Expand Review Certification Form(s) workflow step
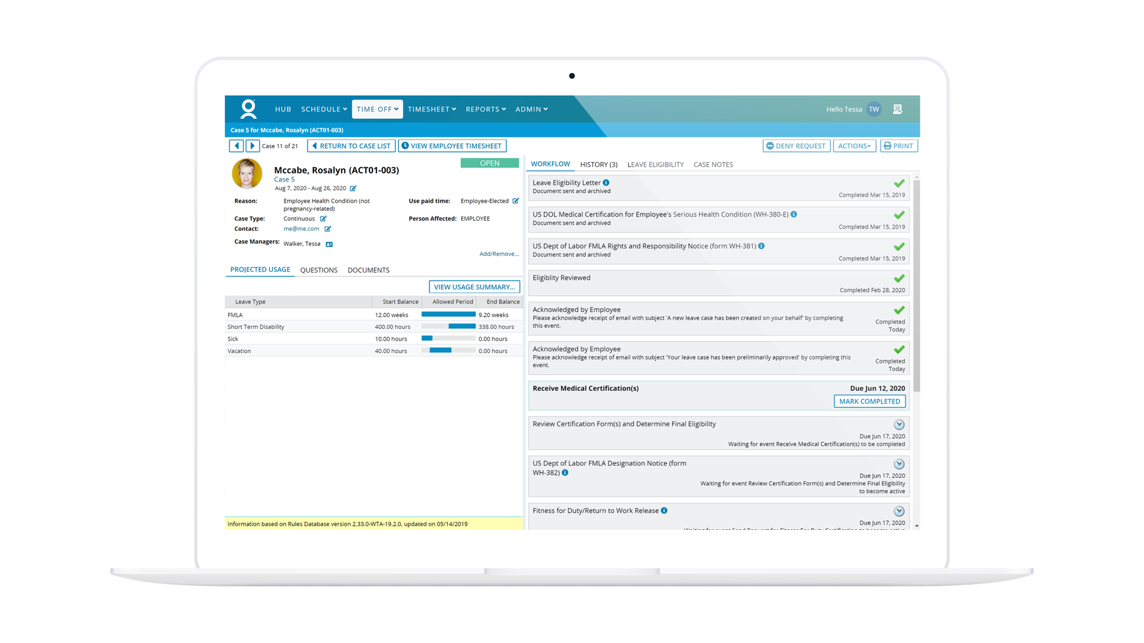The image size is (1144, 643). tap(899, 425)
